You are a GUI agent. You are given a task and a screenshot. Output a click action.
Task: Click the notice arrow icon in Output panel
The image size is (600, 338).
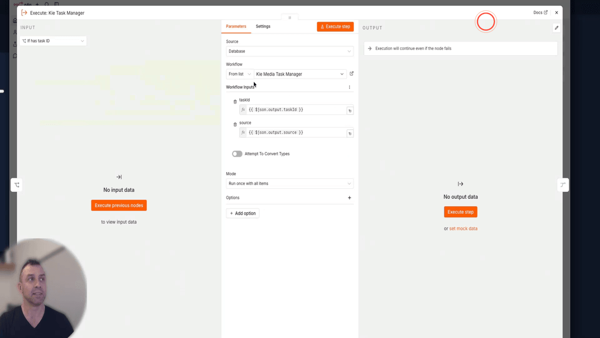click(369, 49)
